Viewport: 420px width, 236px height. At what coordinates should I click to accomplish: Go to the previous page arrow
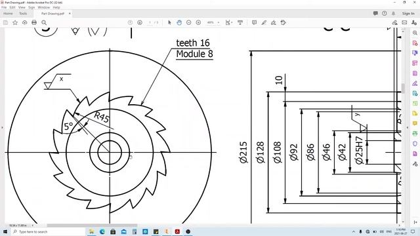click(130, 23)
